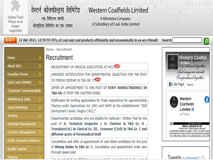Expand the Guardian Forum arrow
213x160 pixels.
click(40, 74)
